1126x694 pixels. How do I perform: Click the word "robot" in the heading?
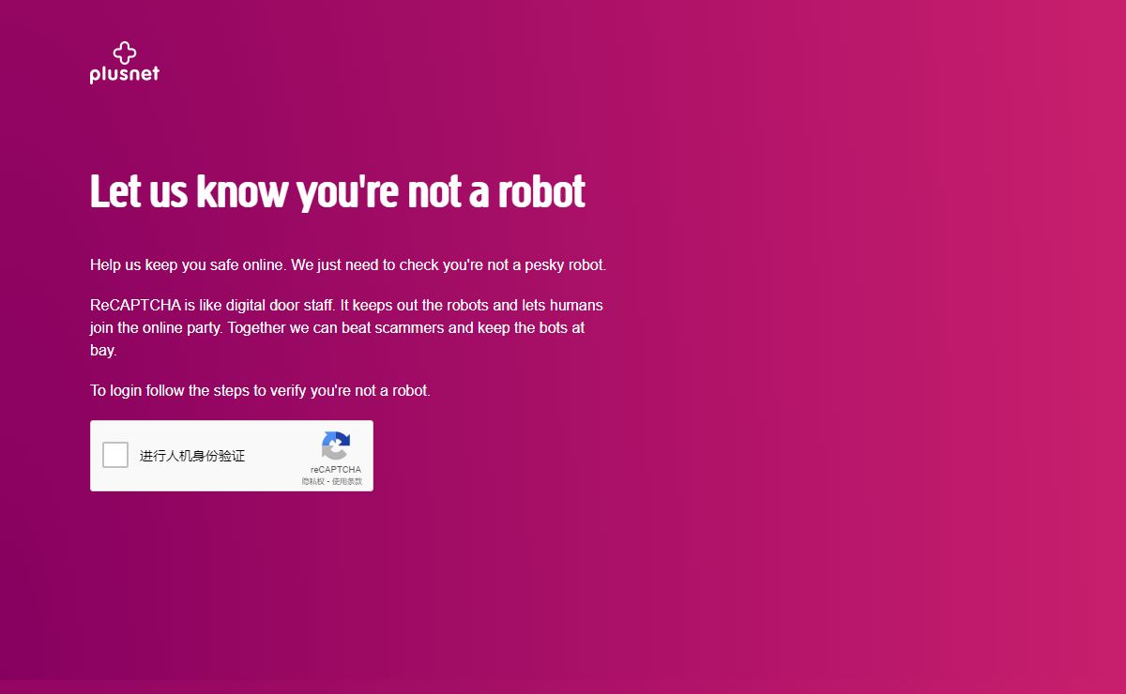click(540, 191)
